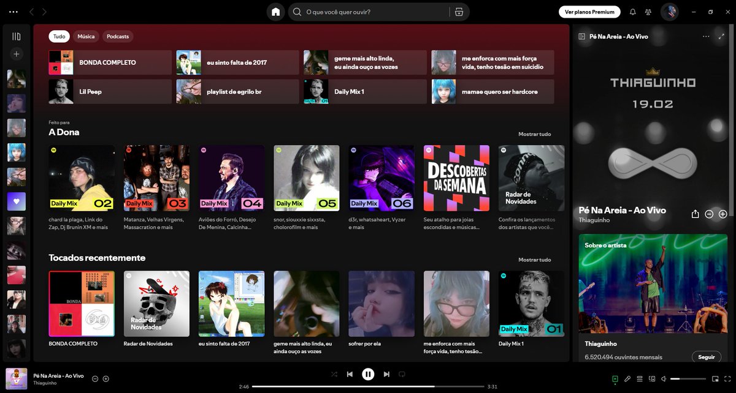Collapse Your Library sidebar icon
The width and height of the screenshot is (736, 393).
coord(17,37)
